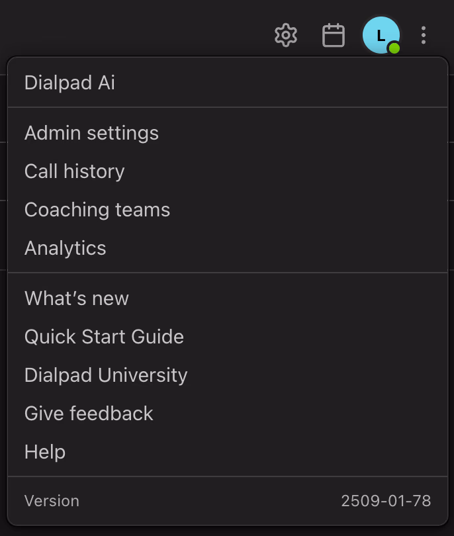Open the Analytics section
This screenshot has height=536, width=454.
click(x=65, y=247)
